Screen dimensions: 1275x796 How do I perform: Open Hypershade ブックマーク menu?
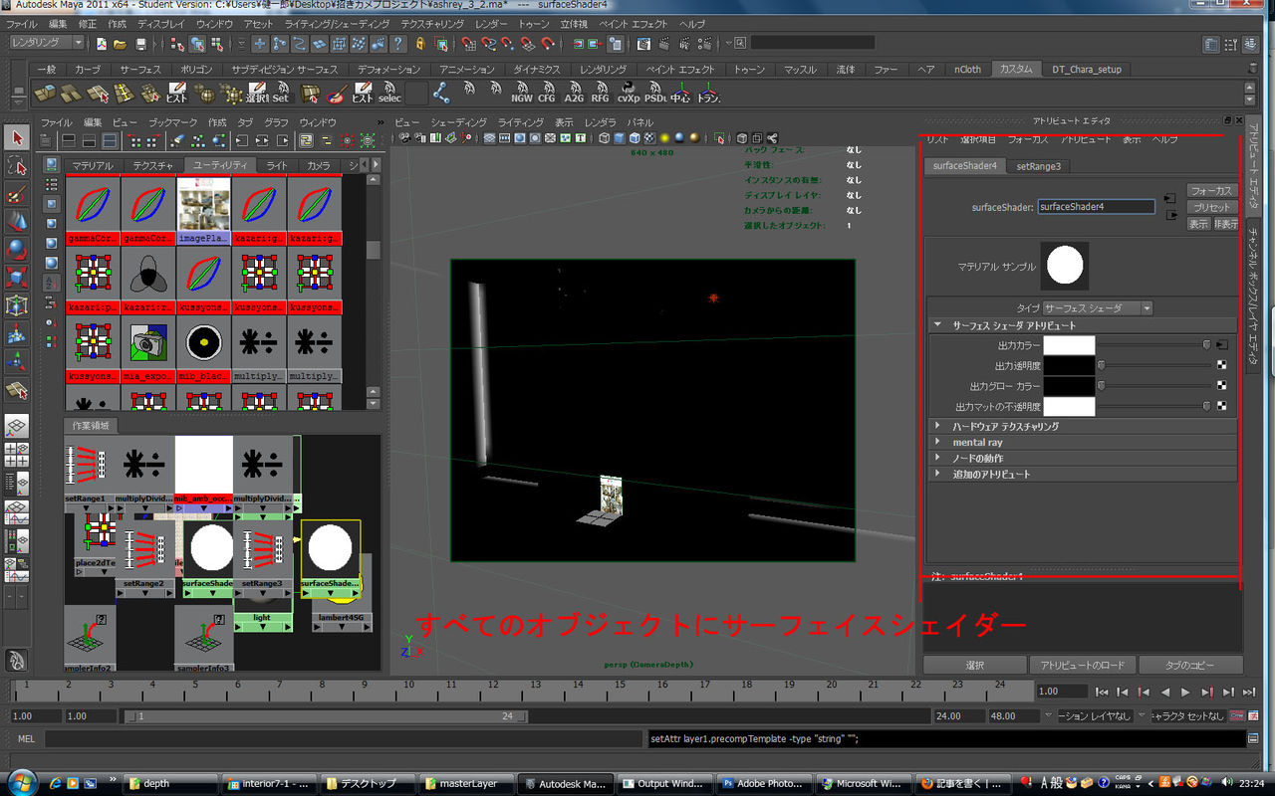(172, 121)
